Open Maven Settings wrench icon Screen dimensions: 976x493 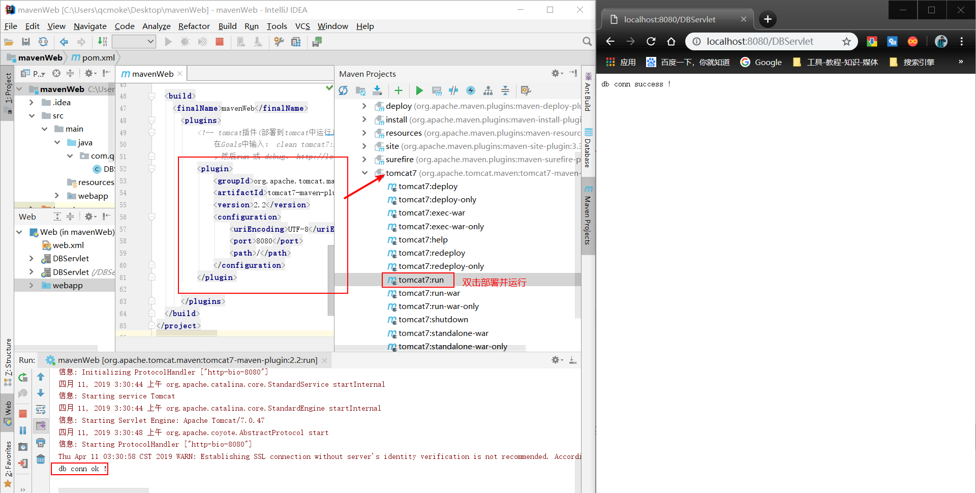[x=526, y=90]
